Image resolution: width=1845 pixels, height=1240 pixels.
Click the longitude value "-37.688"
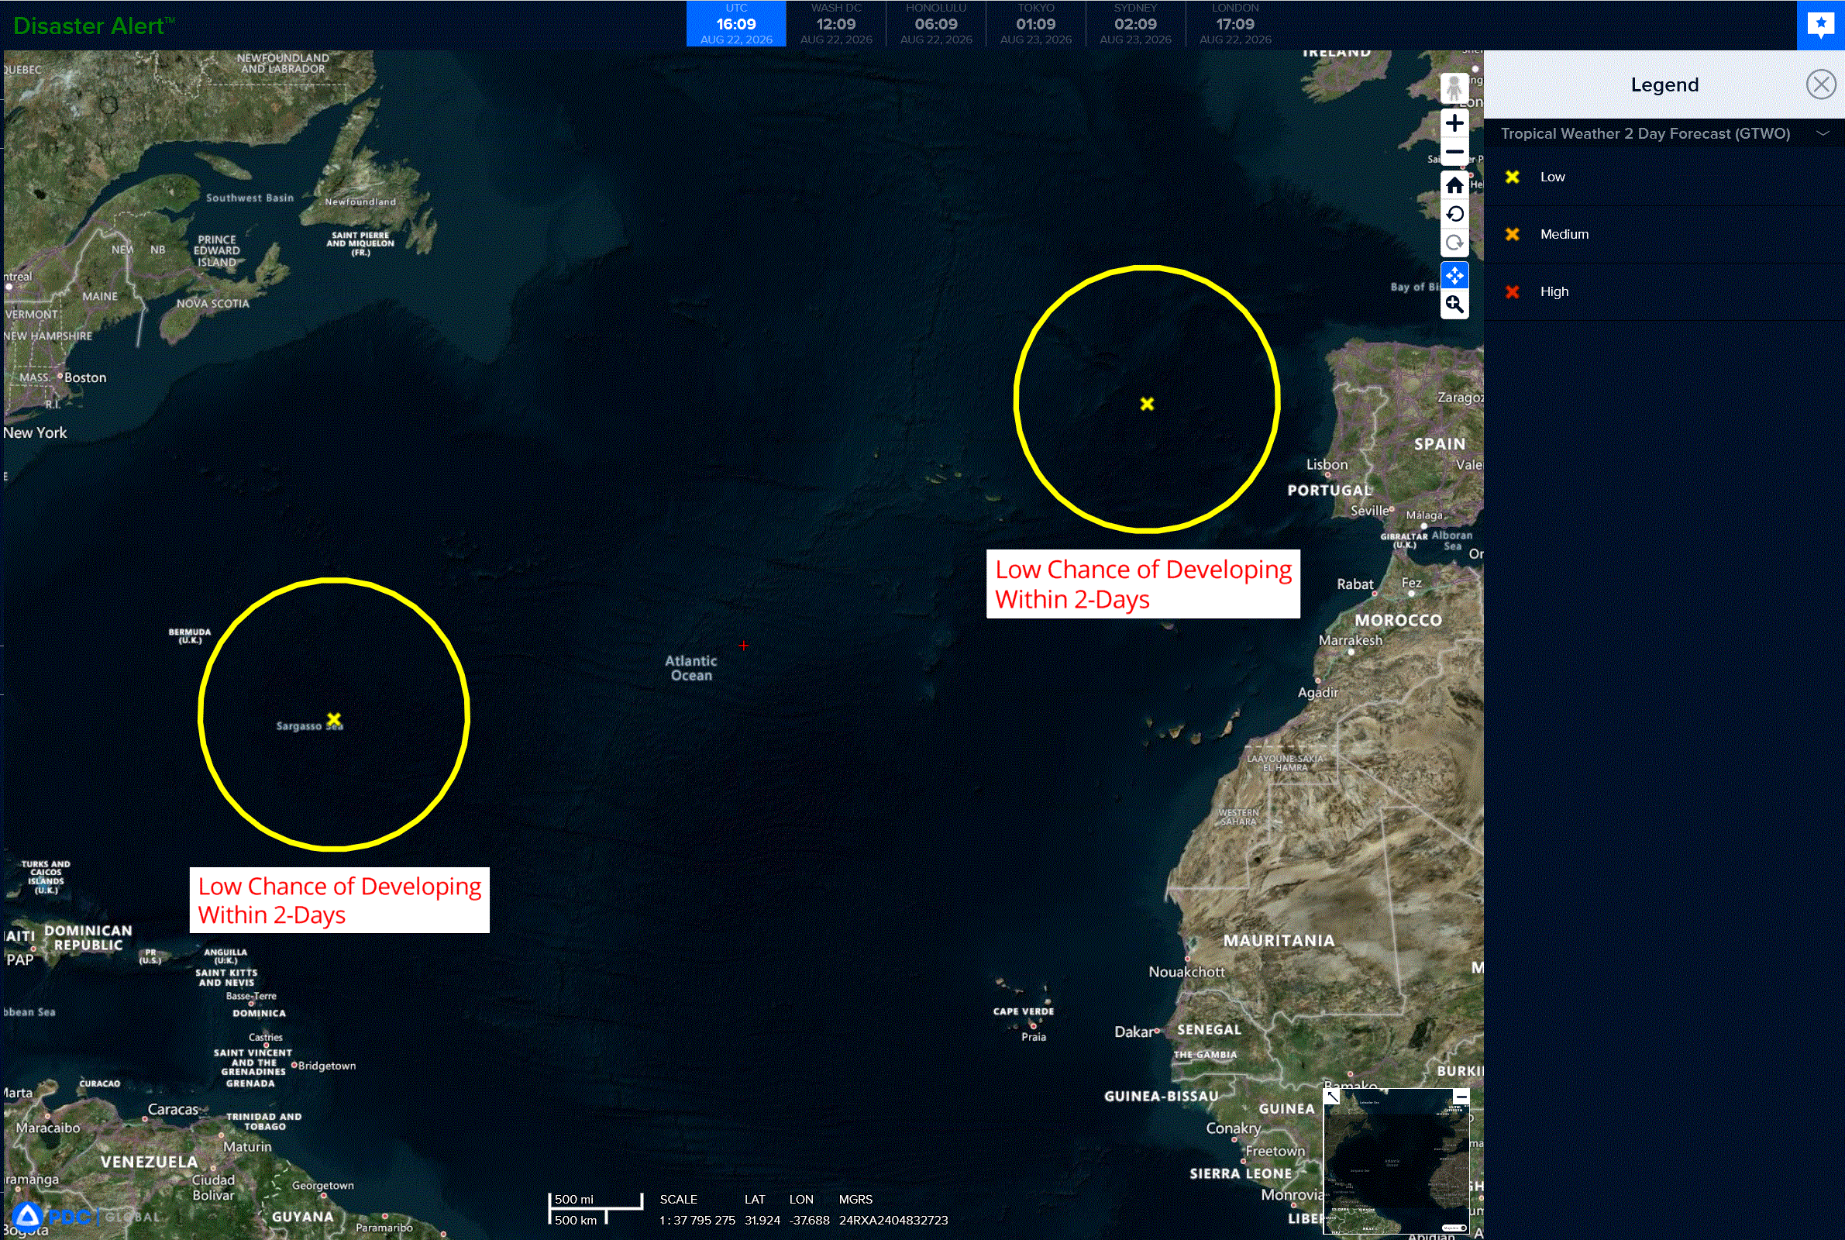pos(810,1220)
